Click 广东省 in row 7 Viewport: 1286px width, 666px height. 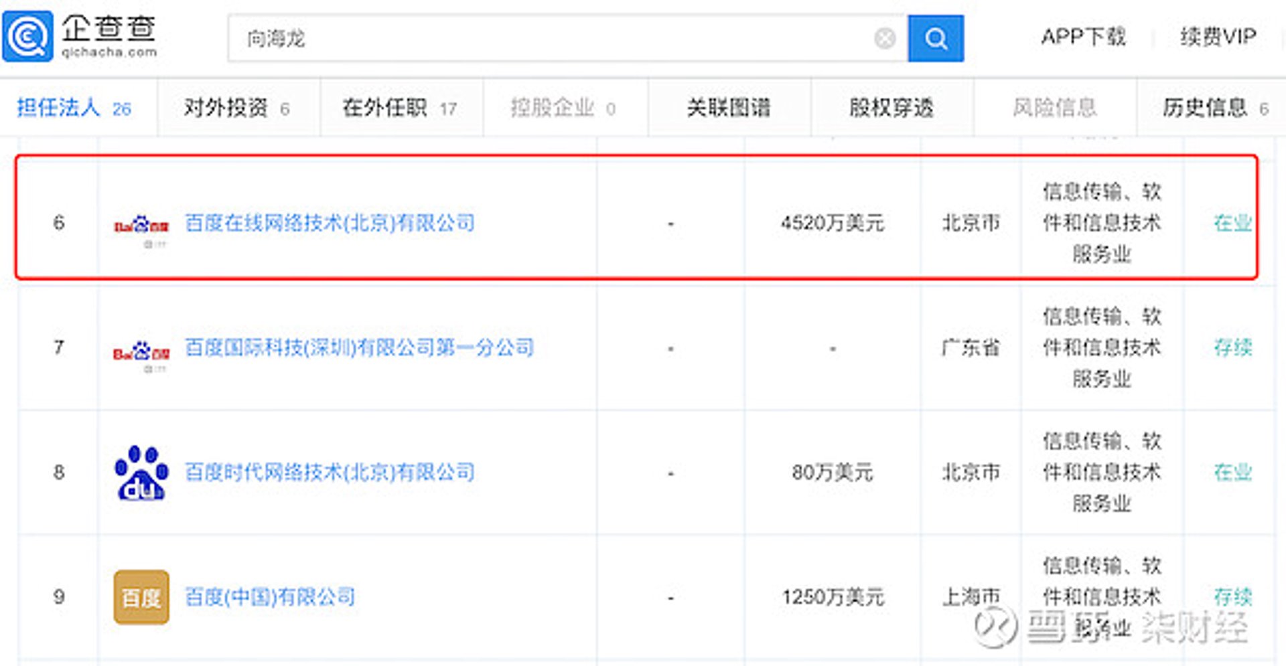(971, 347)
